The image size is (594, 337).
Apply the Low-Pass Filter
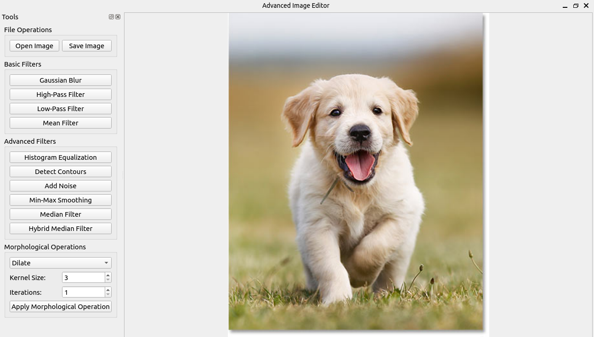tap(61, 109)
